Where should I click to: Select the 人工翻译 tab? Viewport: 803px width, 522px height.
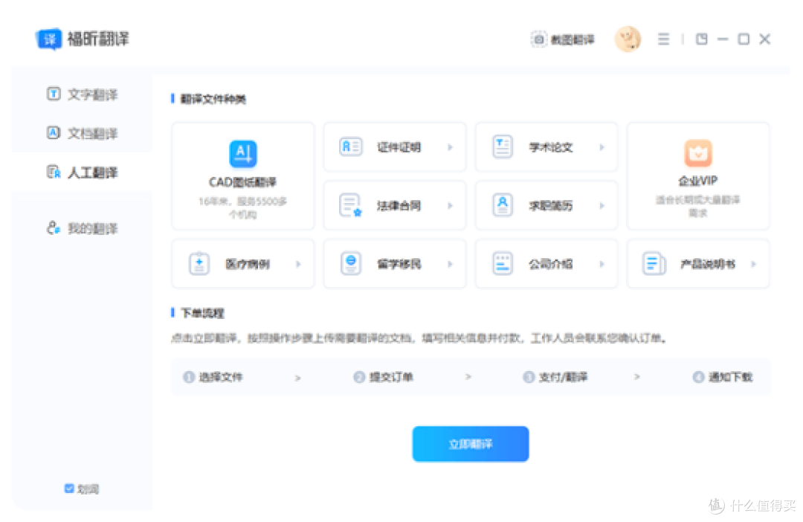point(82,172)
